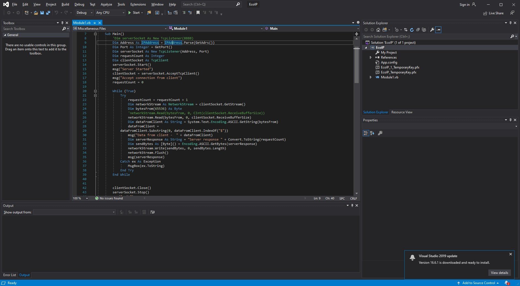Open the Extensions menu

(138, 4)
